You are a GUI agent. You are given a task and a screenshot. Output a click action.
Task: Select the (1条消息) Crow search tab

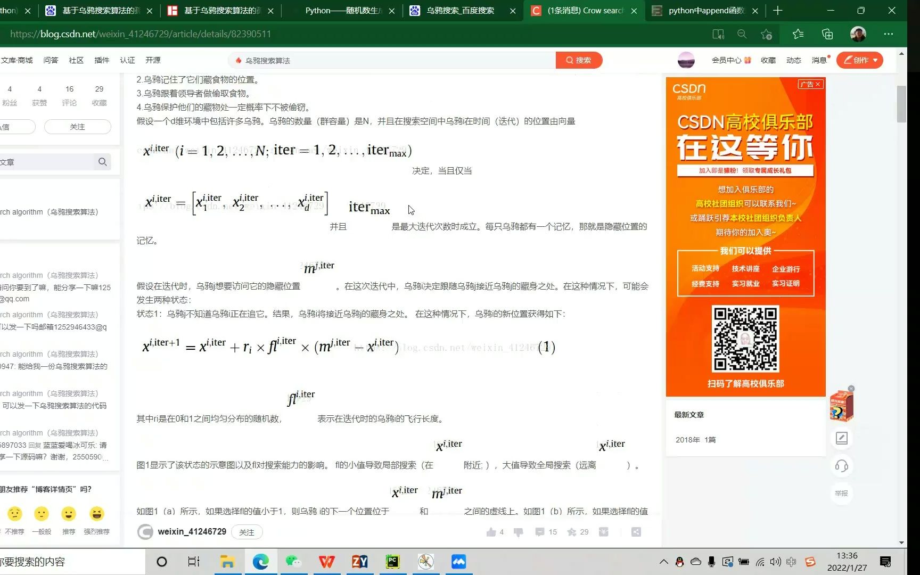[585, 11]
